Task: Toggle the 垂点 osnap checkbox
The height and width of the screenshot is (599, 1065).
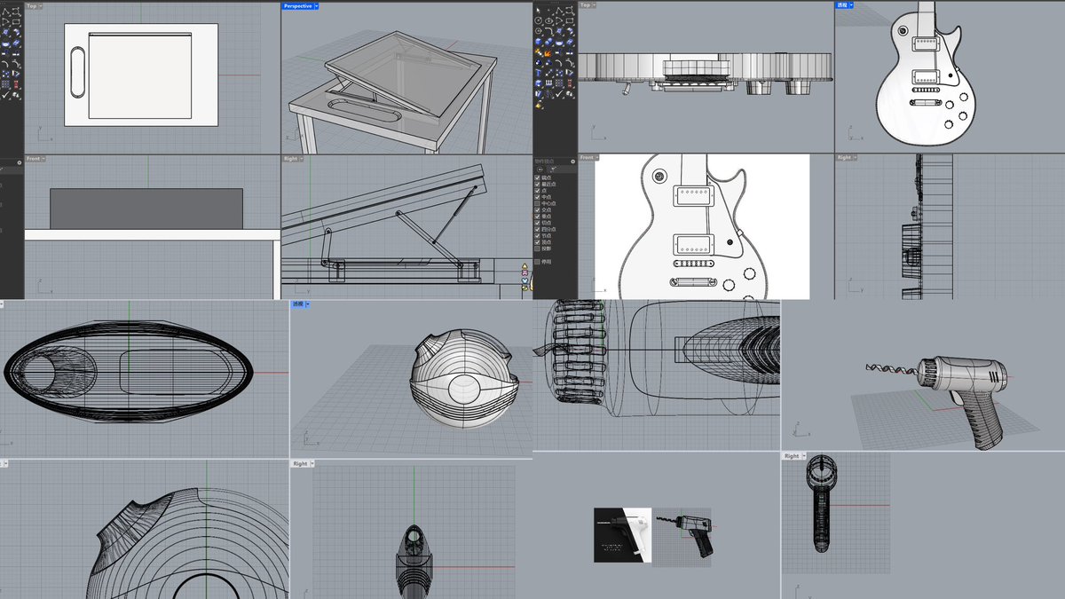Action: (537, 217)
